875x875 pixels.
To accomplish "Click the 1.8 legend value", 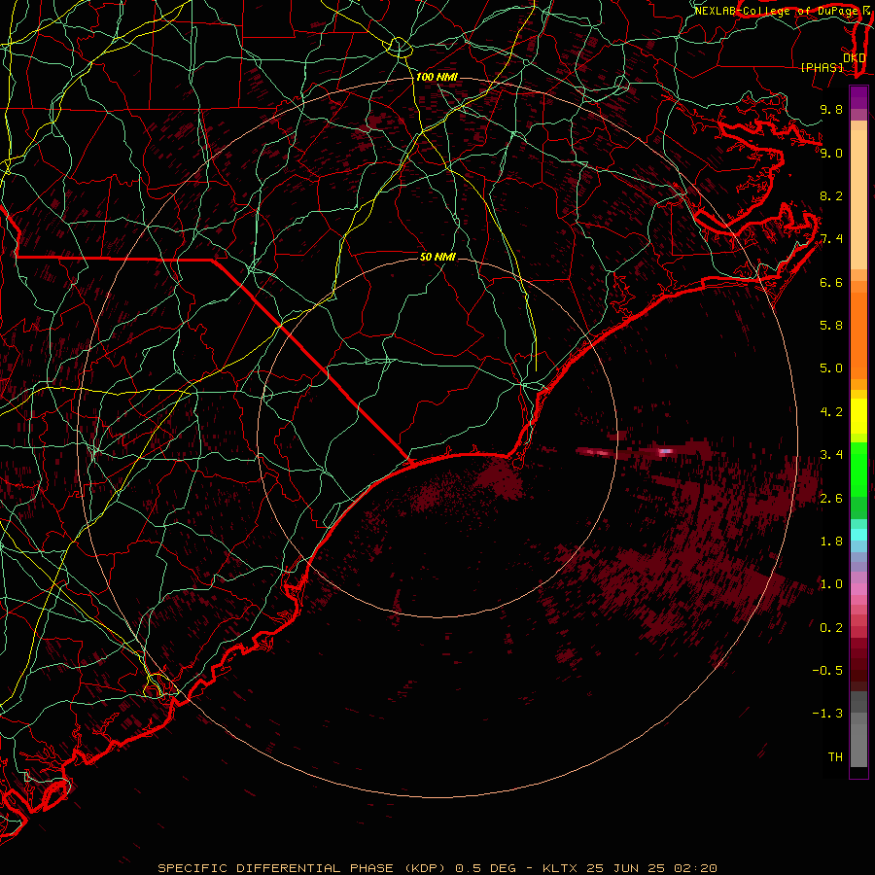I will (x=831, y=542).
